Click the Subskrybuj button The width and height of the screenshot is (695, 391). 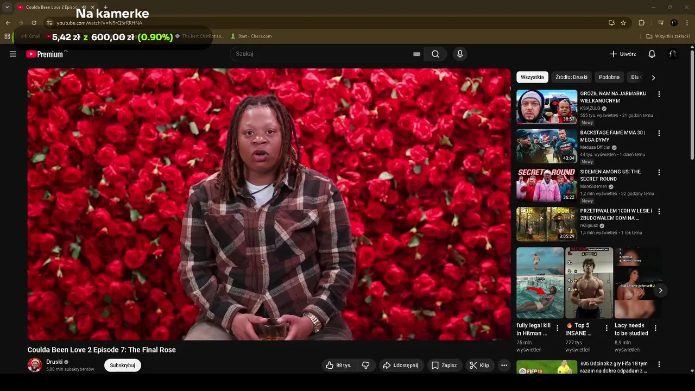(122, 365)
